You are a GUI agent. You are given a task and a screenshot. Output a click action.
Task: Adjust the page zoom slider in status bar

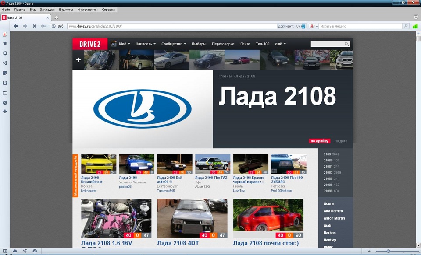388,251
